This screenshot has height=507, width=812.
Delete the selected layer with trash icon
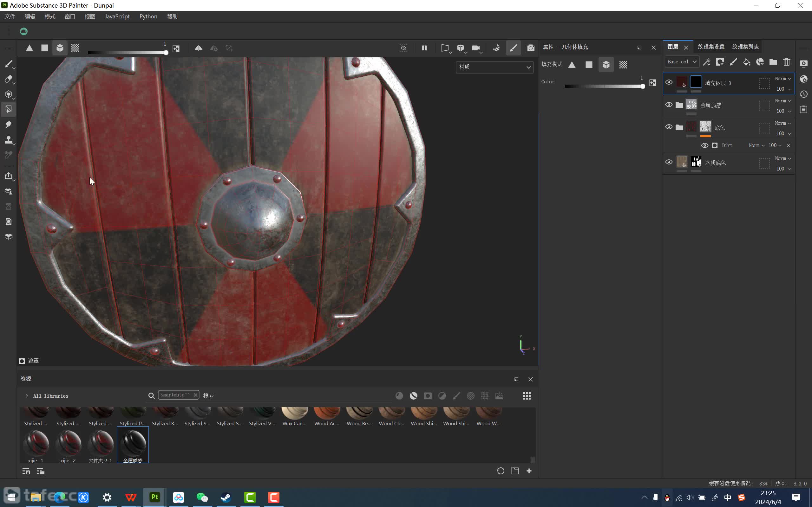click(787, 62)
